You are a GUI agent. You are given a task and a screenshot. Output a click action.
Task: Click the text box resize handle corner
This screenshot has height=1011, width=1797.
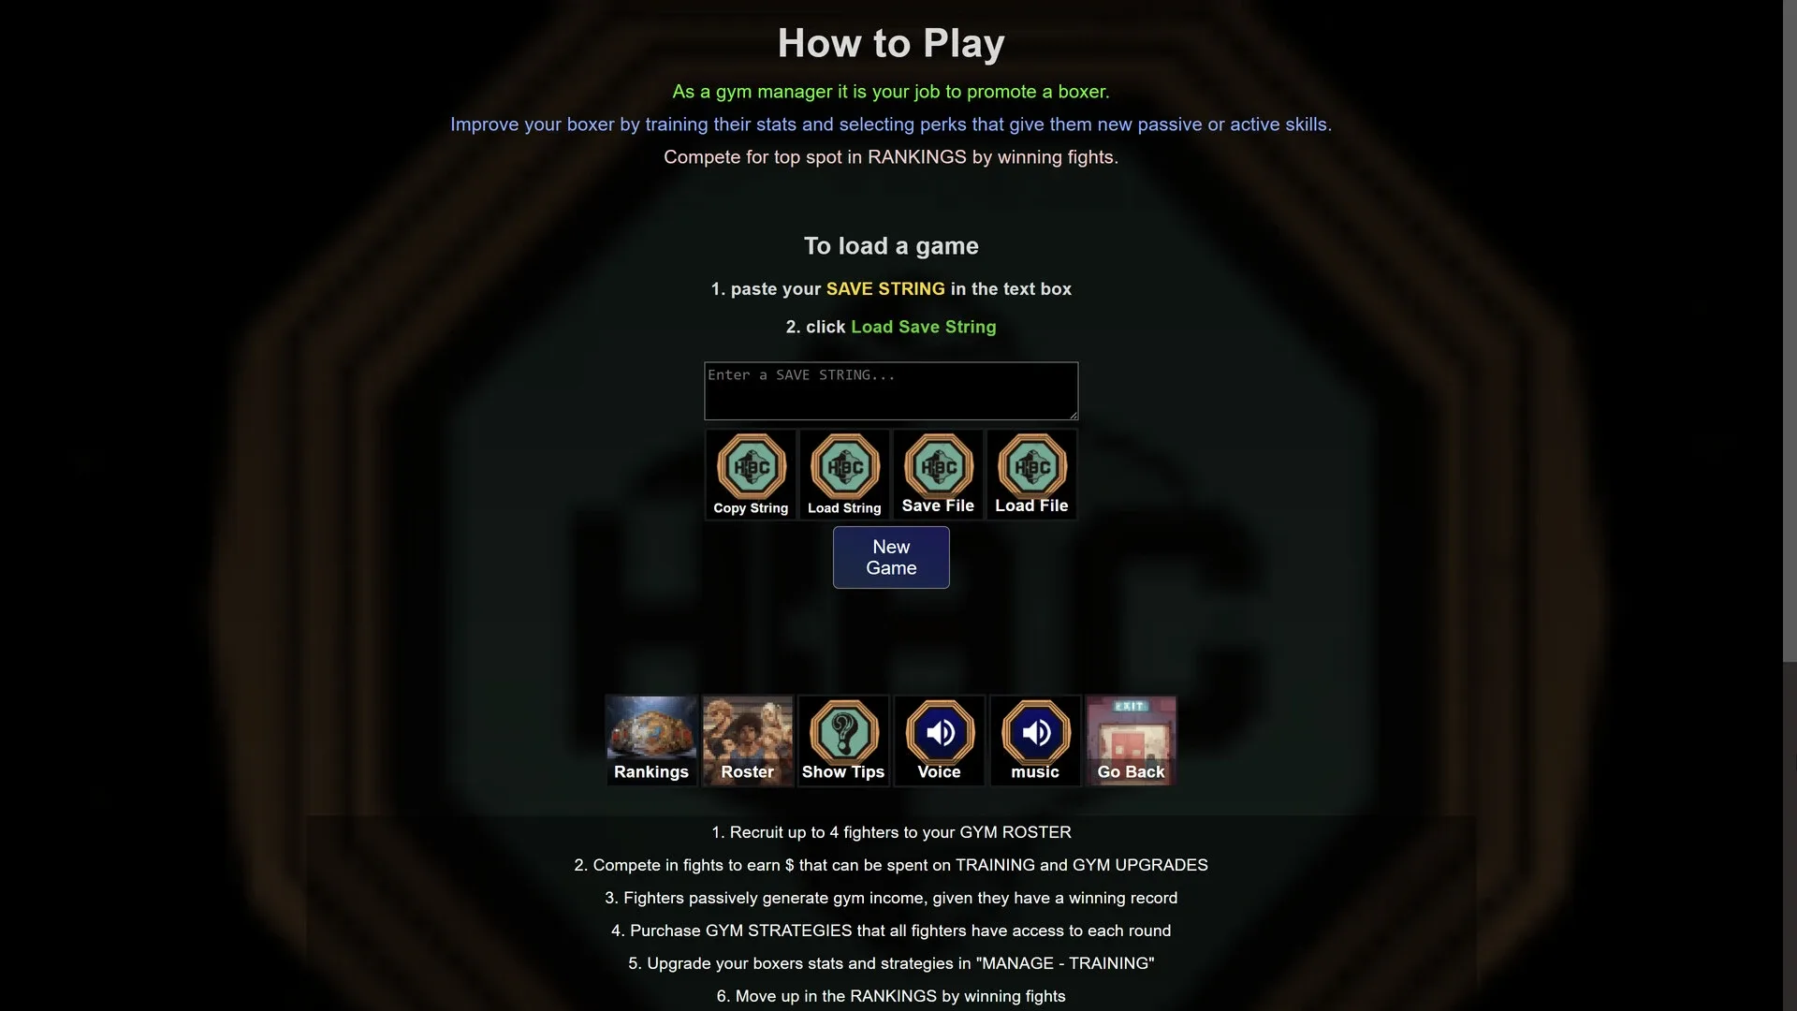pyautogui.click(x=1073, y=415)
